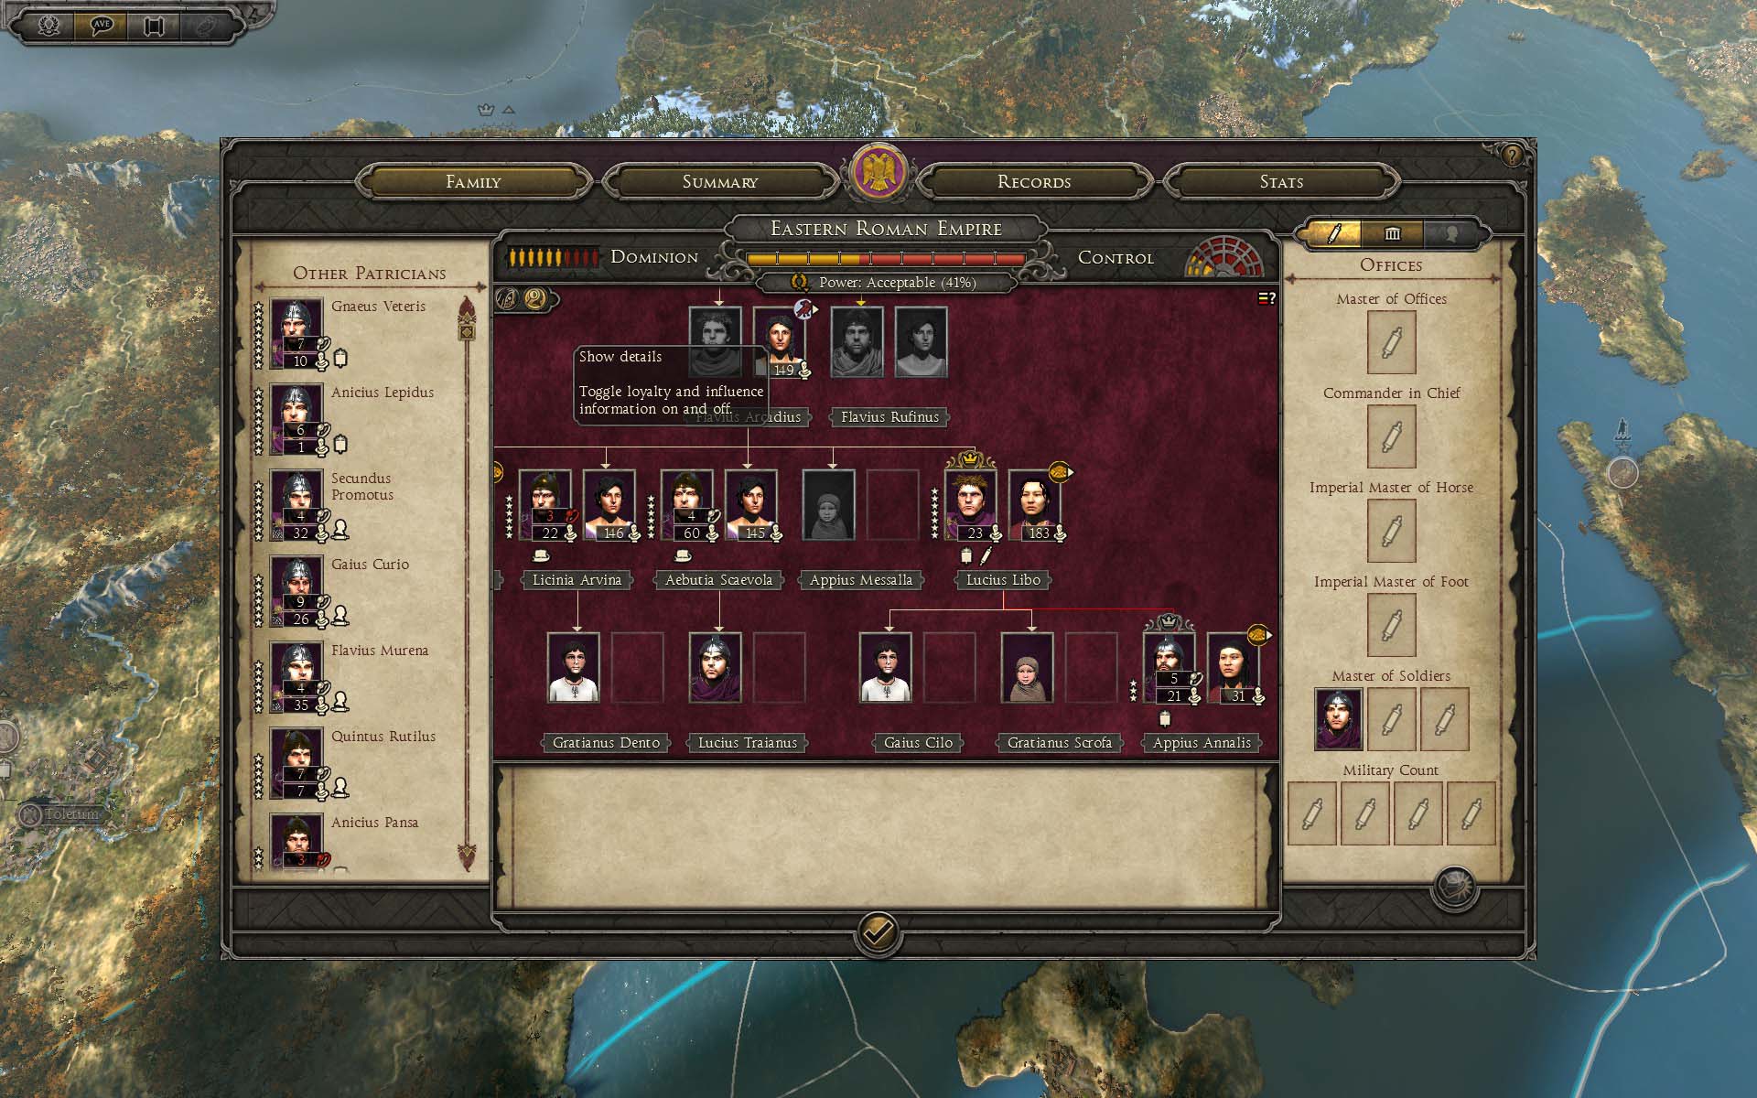This screenshot has height=1098, width=1757.
Task: Open the Records tab
Action: pos(1034,181)
